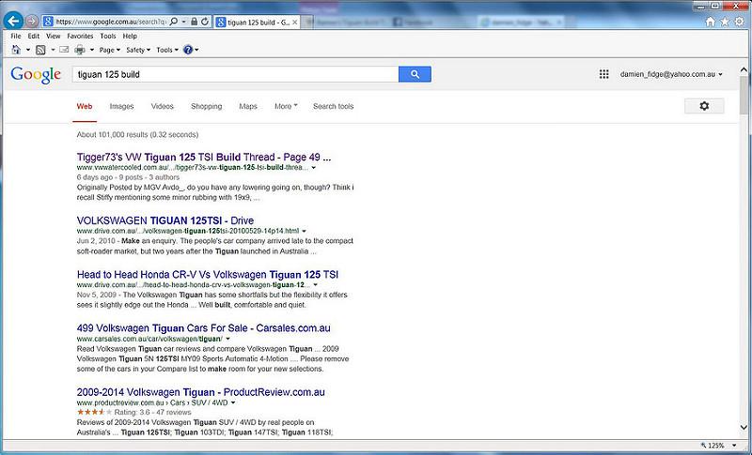Open dropdown arrow beside vwwatercooled.com.au result URL
Image resolution: width=752 pixels, height=455 pixels.
(314, 167)
